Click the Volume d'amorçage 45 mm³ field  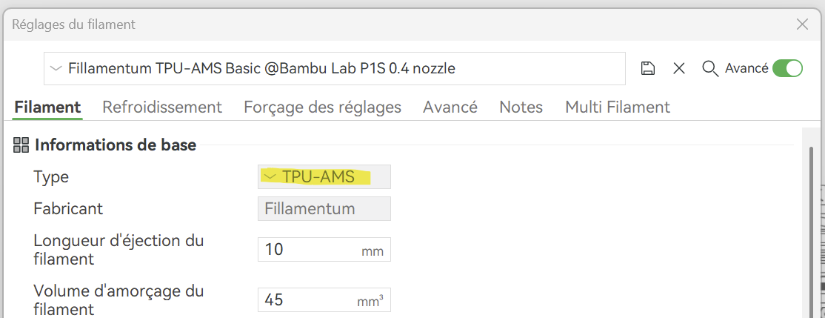tap(324, 299)
